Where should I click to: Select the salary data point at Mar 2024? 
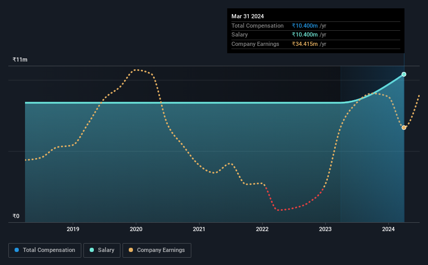click(403, 74)
